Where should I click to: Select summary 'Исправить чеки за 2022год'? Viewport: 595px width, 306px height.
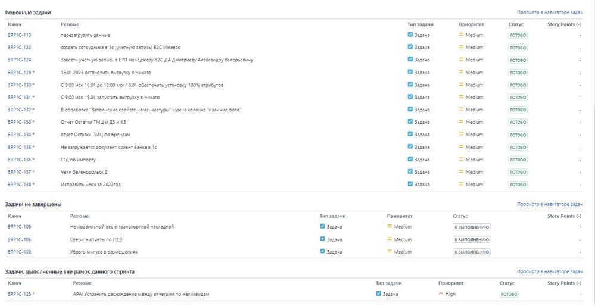pos(91,185)
